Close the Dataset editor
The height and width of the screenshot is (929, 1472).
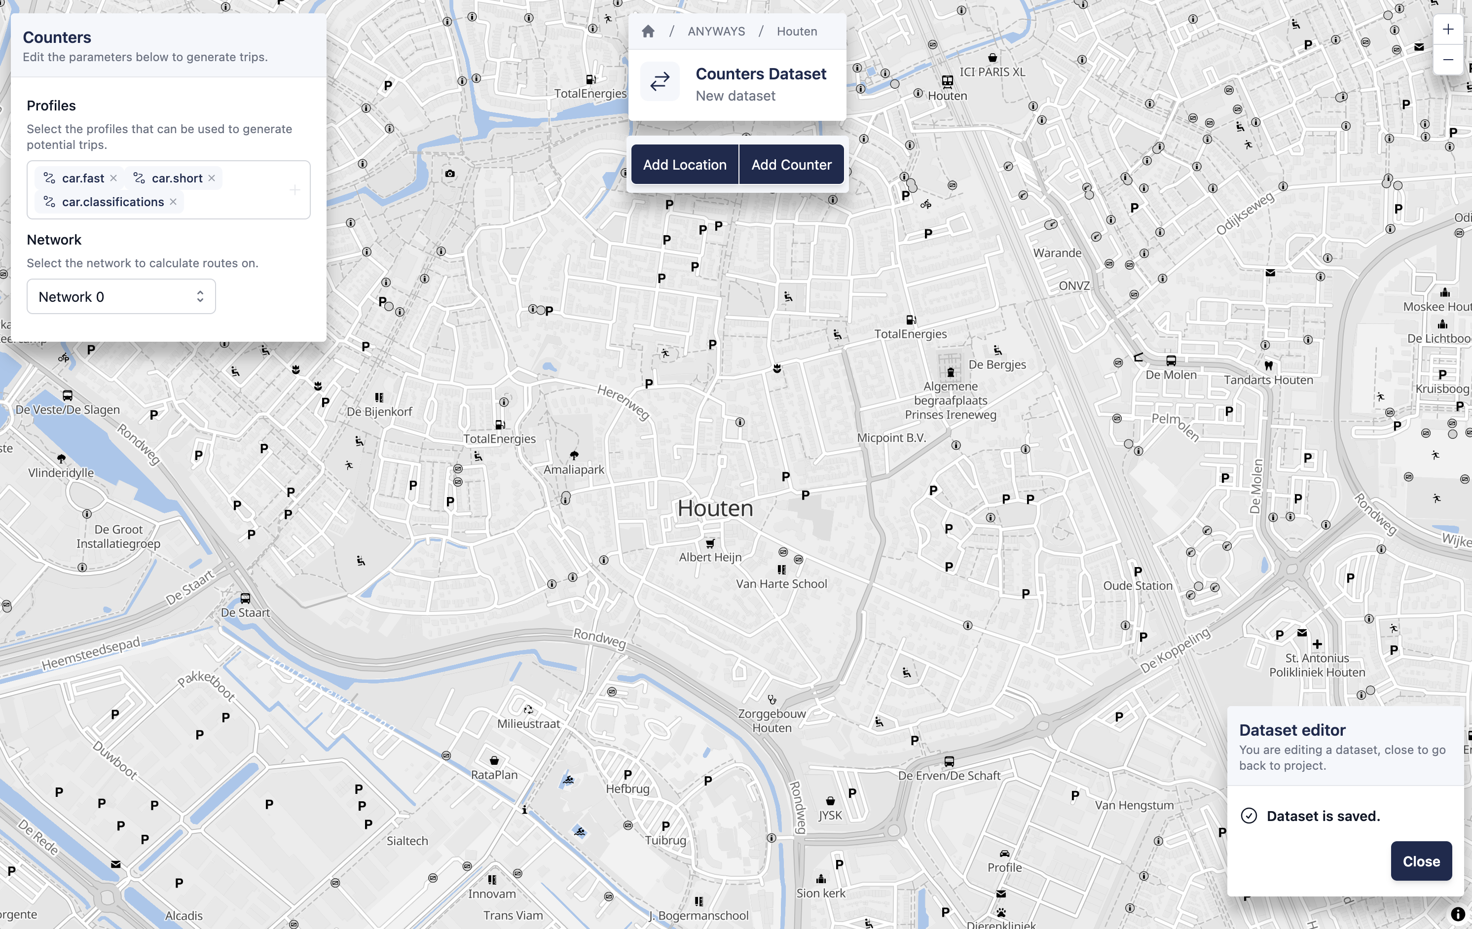pos(1421,860)
